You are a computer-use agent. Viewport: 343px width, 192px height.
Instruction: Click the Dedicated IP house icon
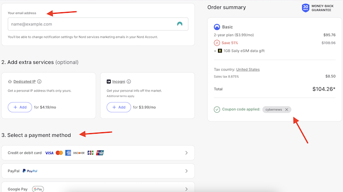10,82
